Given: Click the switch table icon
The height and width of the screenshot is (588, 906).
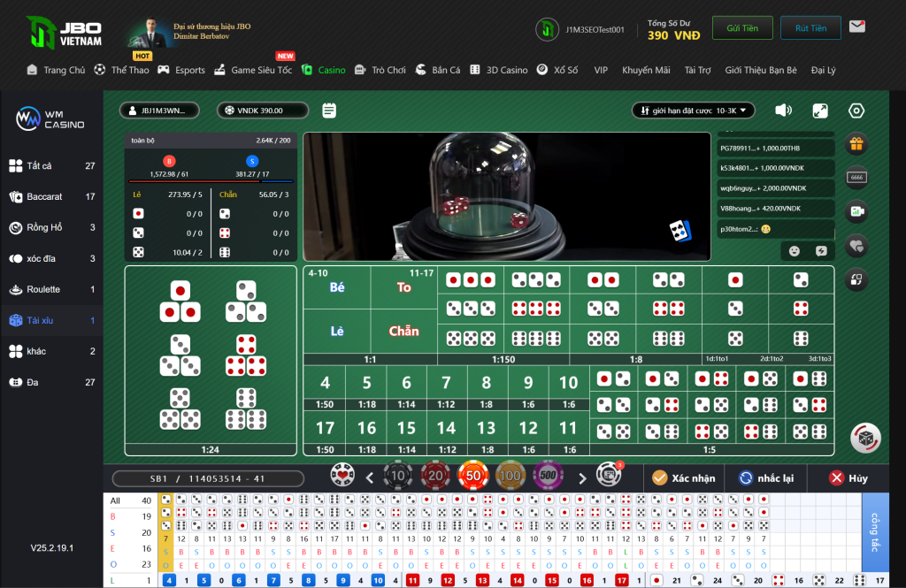Looking at the screenshot, I should [x=856, y=280].
